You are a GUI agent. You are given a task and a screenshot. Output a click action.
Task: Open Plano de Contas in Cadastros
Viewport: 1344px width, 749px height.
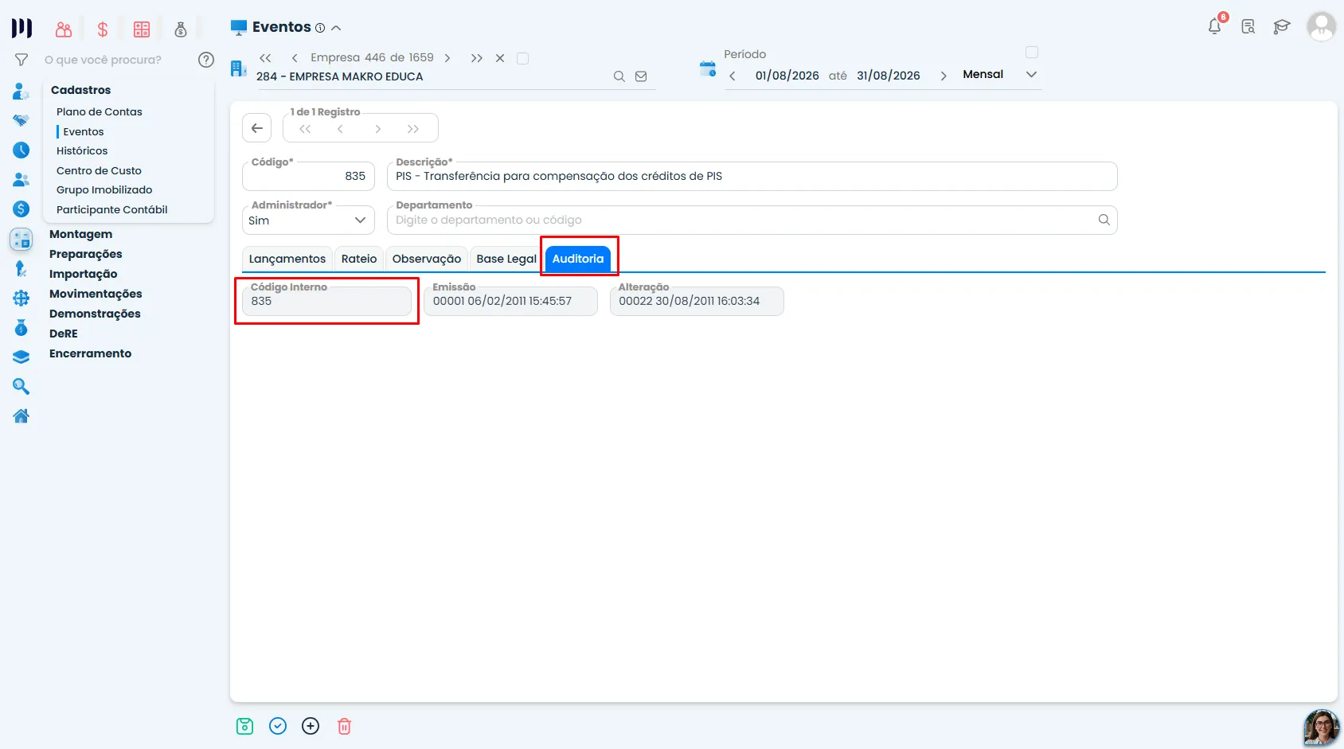tap(100, 111)
